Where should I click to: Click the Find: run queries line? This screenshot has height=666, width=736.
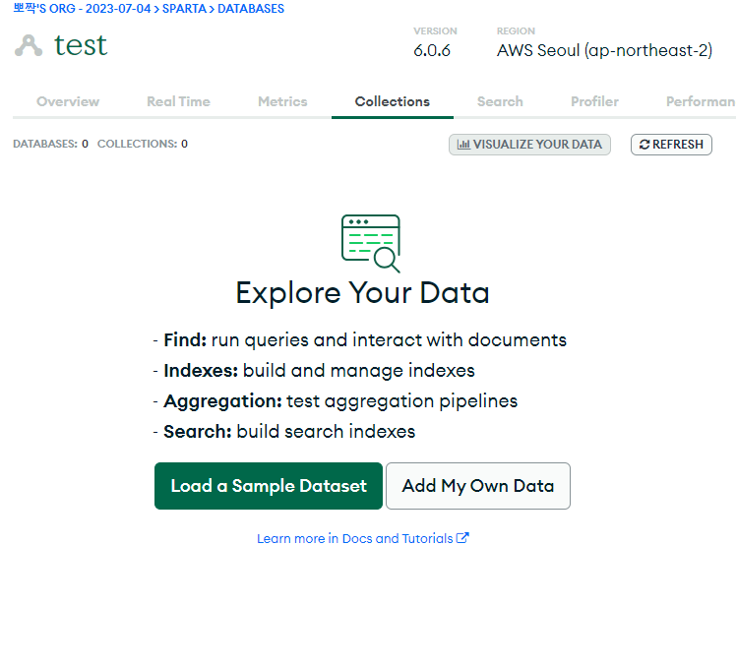coord(360,339)
